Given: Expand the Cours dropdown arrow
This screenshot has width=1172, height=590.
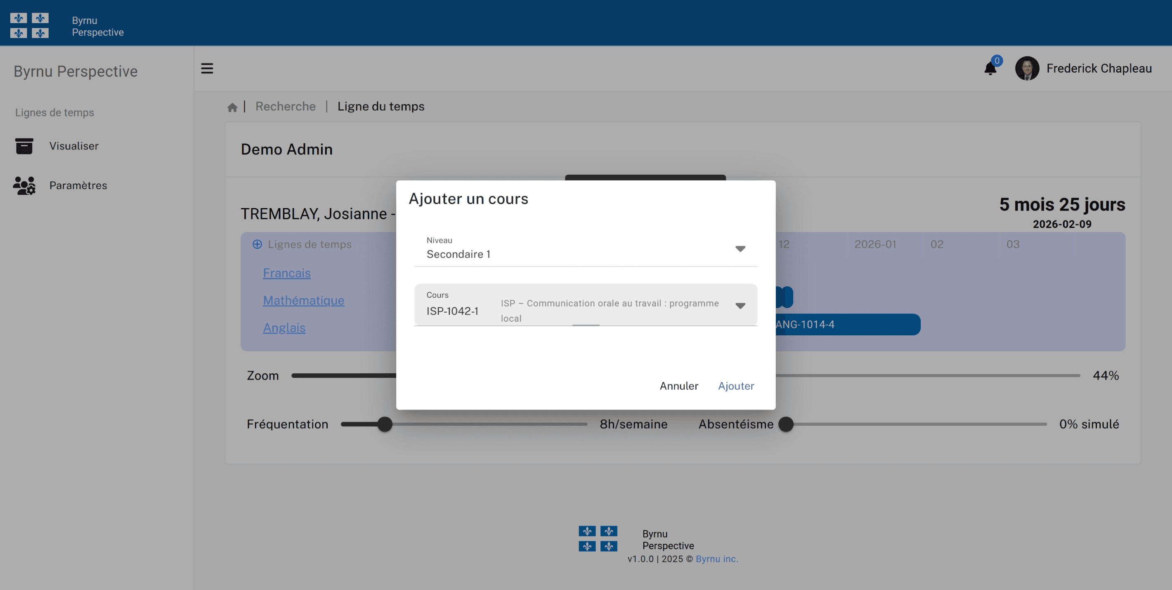Looking at the screenshot, I should coord(740,306).
